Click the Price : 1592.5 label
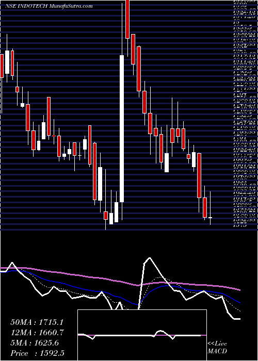Image resolution: width=258 pixels, height=361 pixels. [38, 353]
